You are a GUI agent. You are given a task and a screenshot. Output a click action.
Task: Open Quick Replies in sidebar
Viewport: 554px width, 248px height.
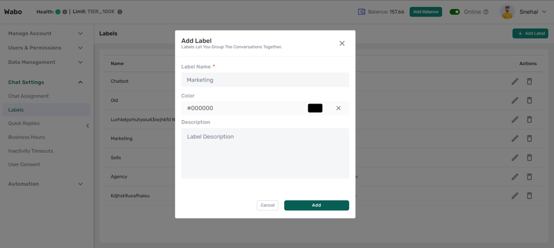pyautogui.click(x=24, y=123)
